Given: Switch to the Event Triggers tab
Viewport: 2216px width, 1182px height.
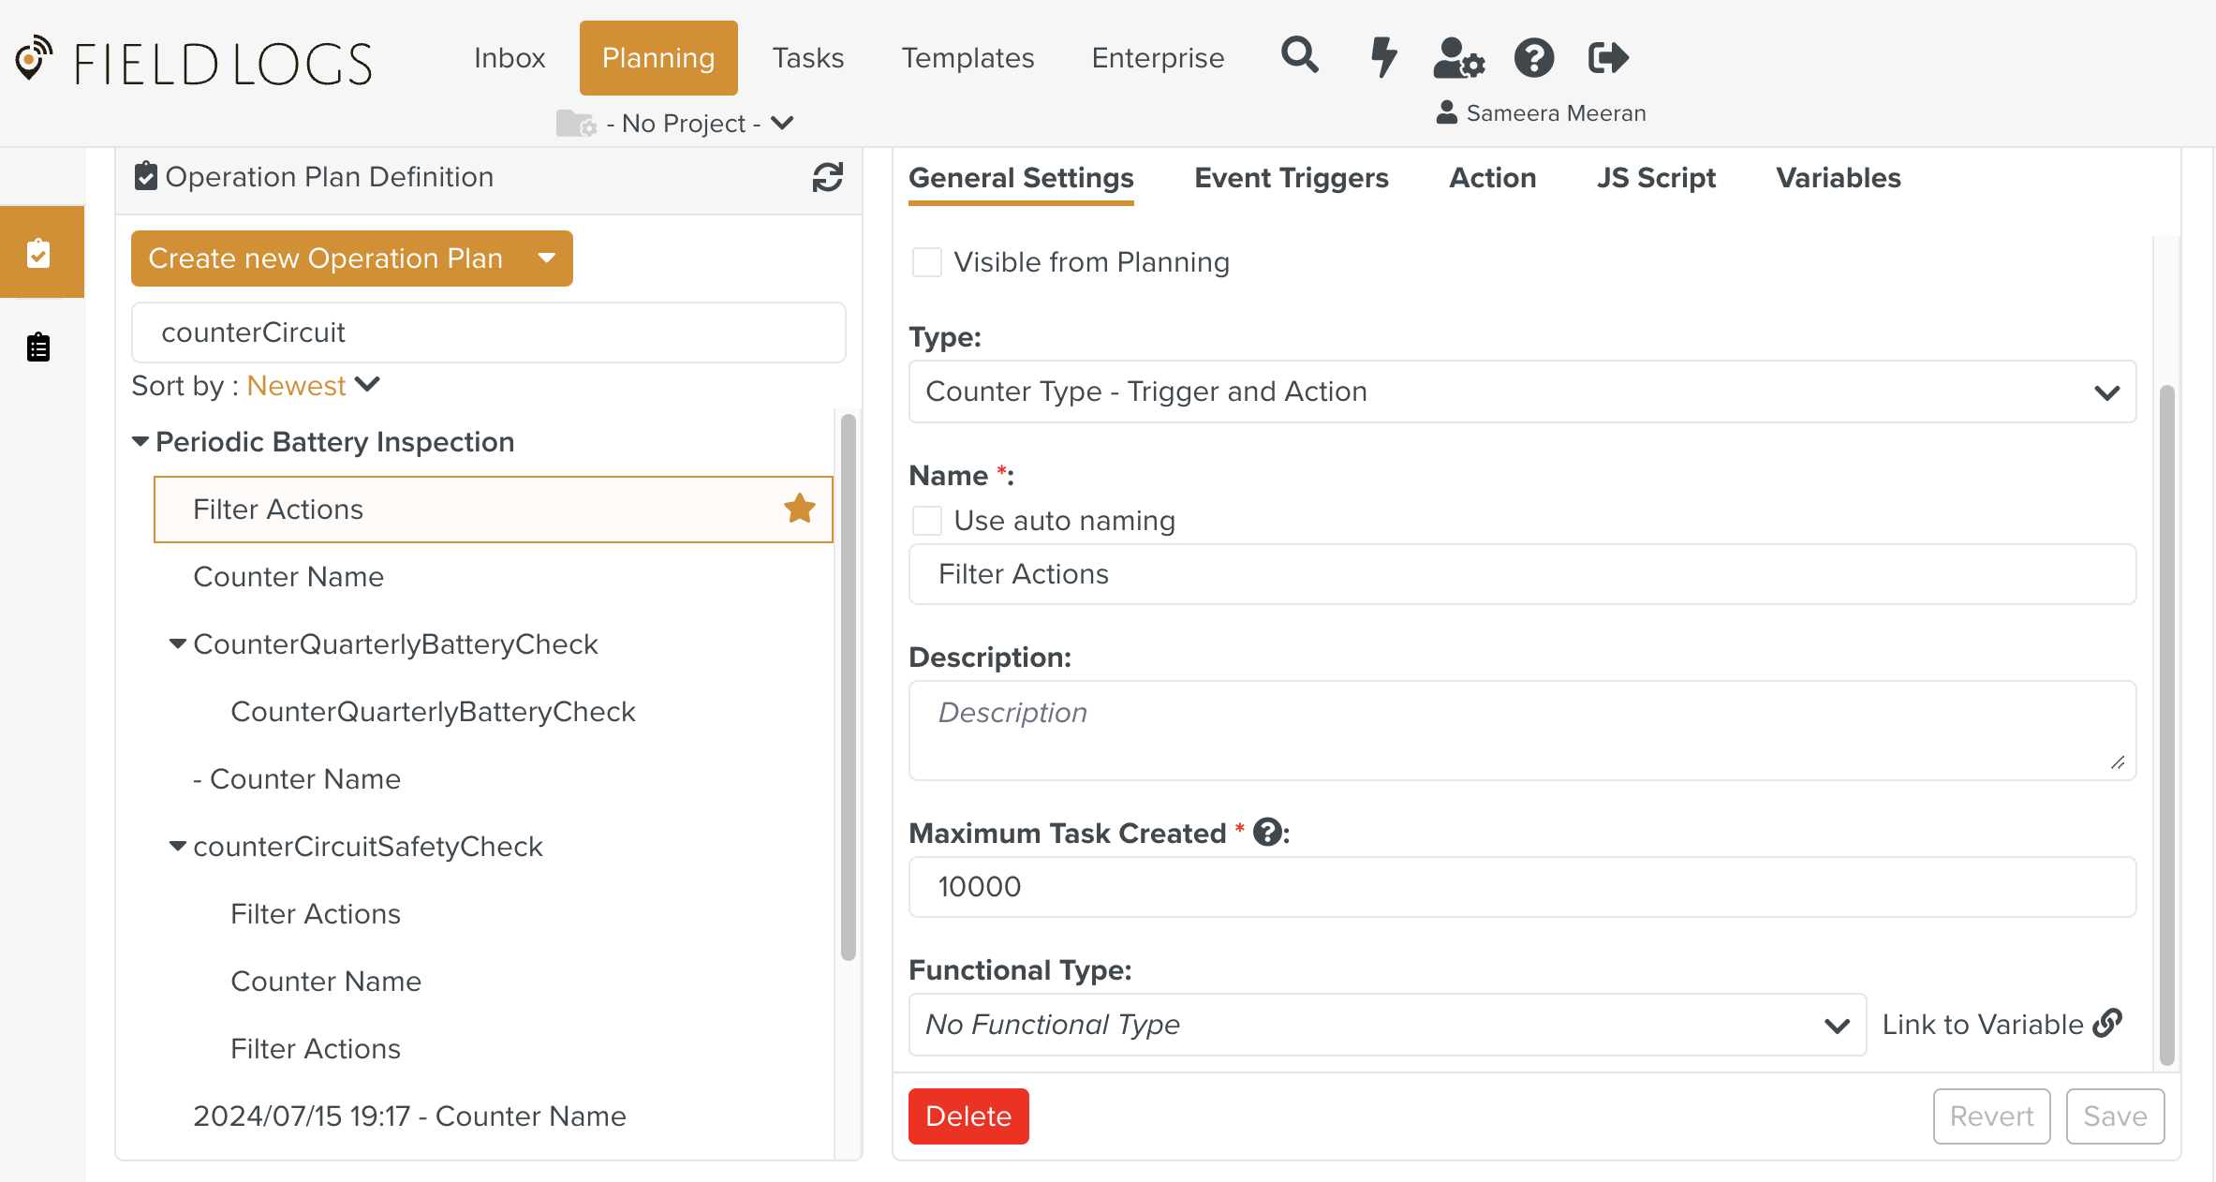Looking at the screenshot, I should coord(1291,178).
